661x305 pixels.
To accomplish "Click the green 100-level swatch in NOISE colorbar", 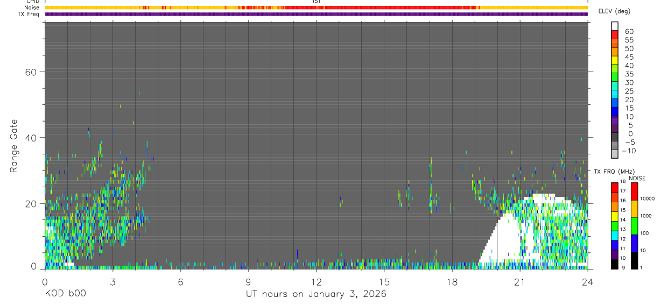I will pyautogui.click(x=634, y=226).
